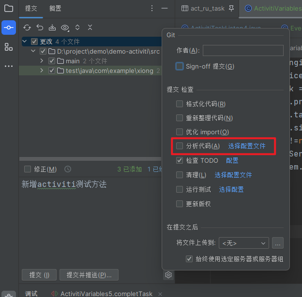
Task: Click the Rollback changes icon
Action: pyautogui.click(x=40, y=28)
